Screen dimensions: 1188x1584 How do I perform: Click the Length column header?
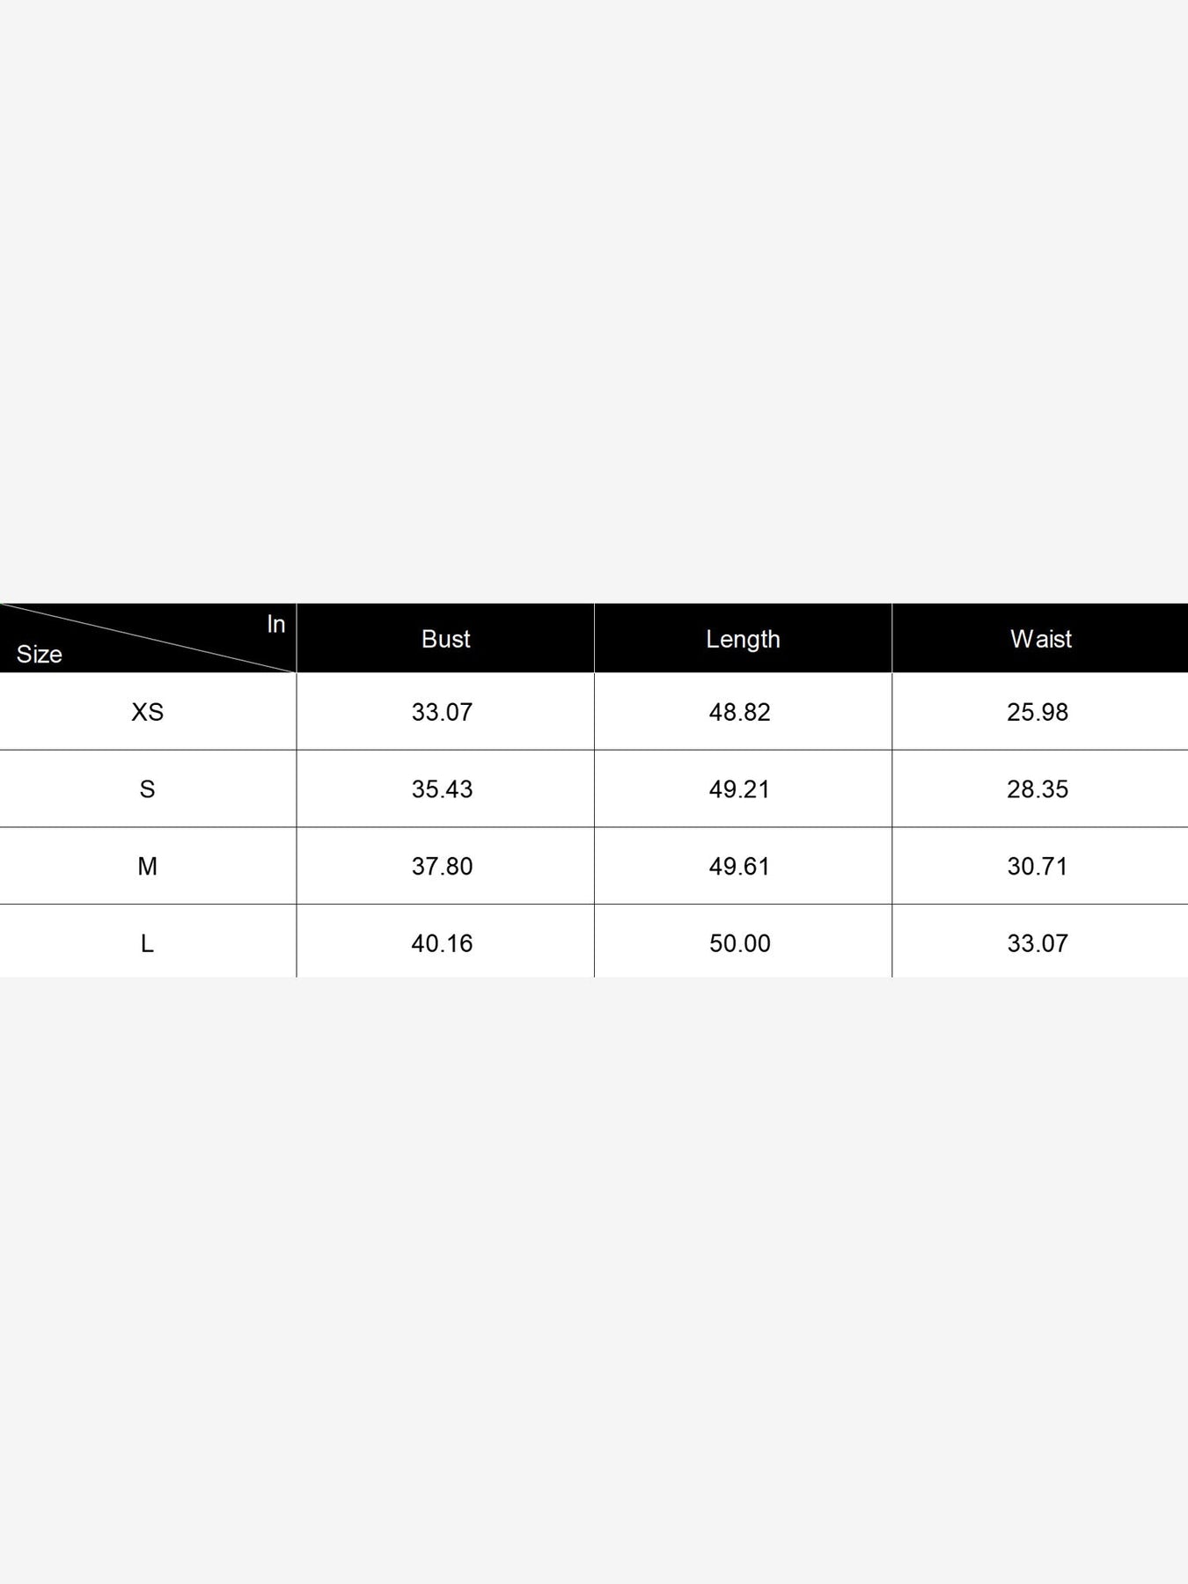coord(743,639)
